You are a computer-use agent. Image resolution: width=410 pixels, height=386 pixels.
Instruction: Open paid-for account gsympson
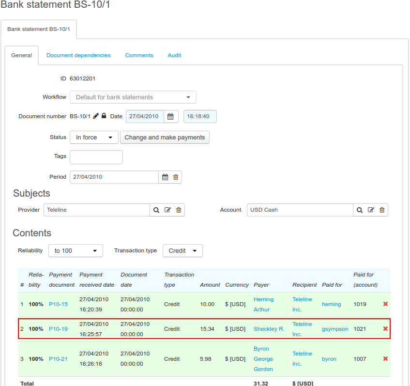(x=335, y=329)
